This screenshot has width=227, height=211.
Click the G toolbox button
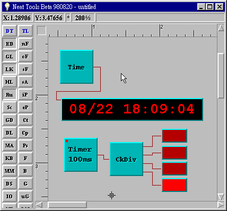tap(25, 183)
